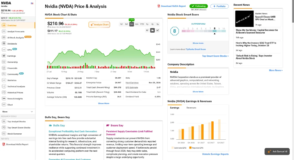Select the 1y chart range

pos(147,24)
